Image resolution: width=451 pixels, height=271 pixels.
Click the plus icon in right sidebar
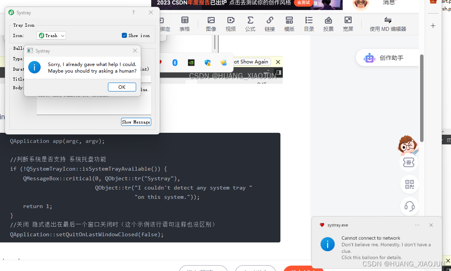pos(433,26)
